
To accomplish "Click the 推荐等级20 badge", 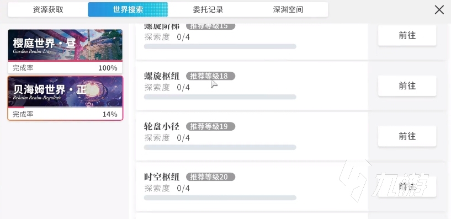I will [210, 177].
